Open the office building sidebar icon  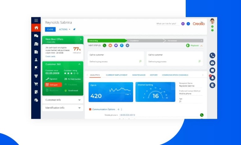click(x=36, y=52)
